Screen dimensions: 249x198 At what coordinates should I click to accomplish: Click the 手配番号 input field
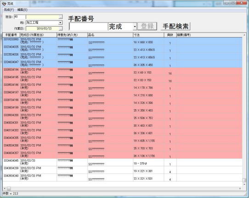[89, 27]
